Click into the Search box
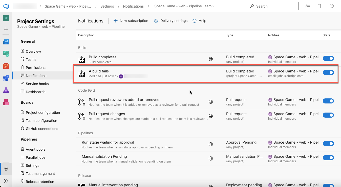 click(x=273, y=6)
